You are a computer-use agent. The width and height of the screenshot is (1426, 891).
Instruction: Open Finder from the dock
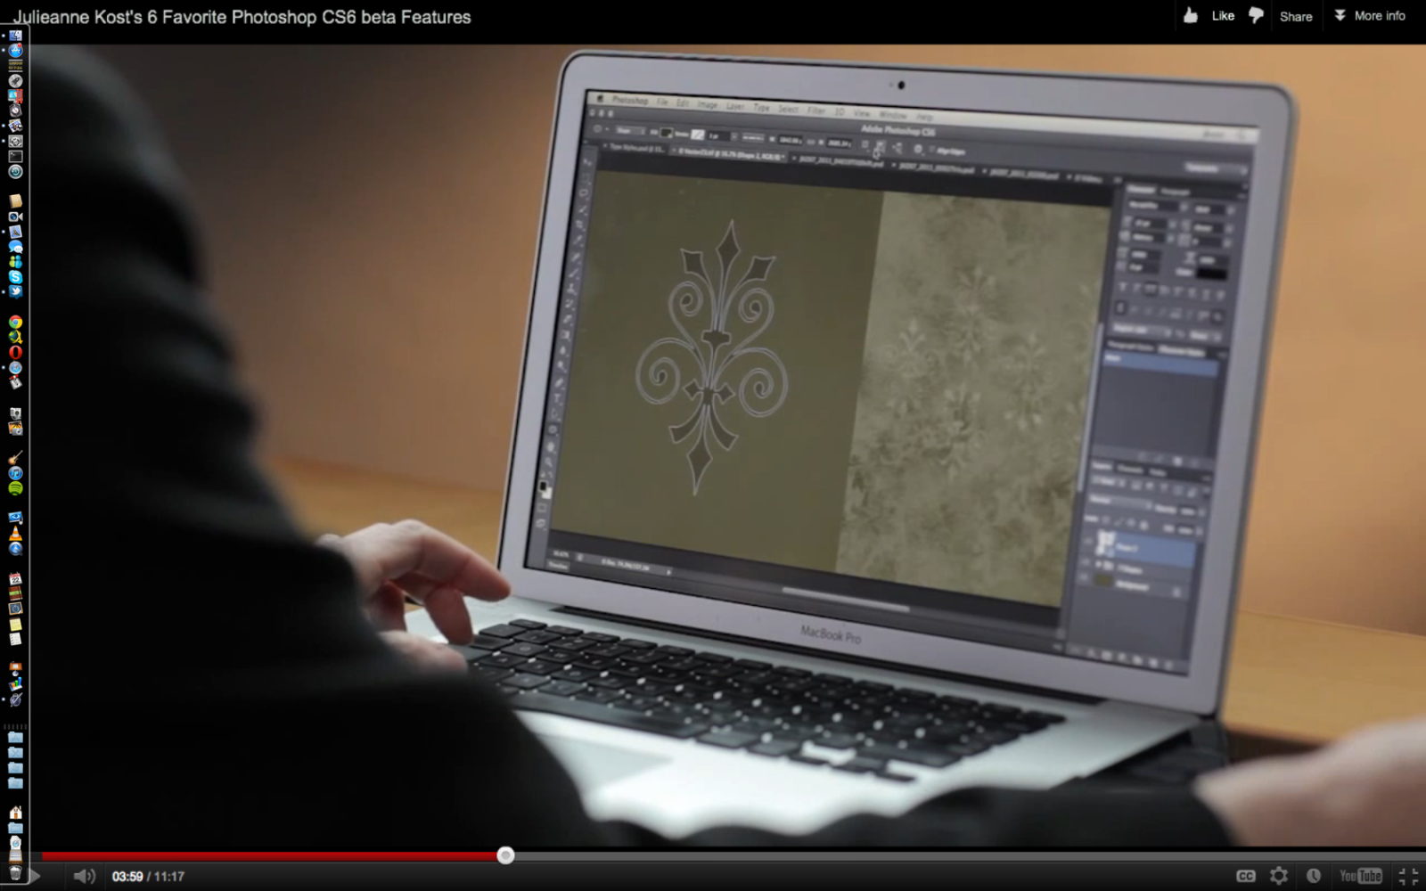(15, 36)
